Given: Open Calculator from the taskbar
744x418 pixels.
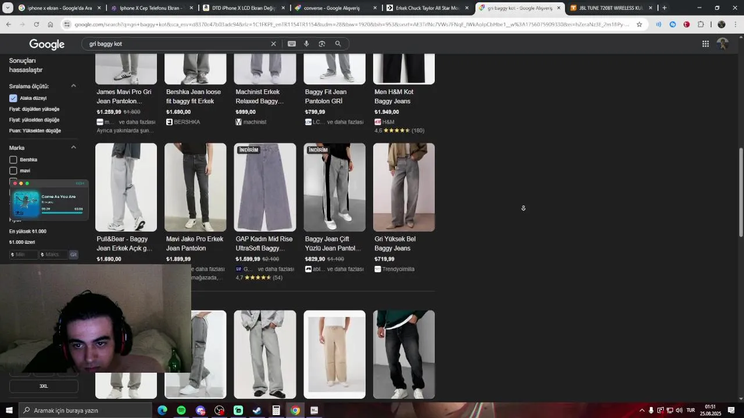Looking at the screenshot, I should (x=276, y=410).
